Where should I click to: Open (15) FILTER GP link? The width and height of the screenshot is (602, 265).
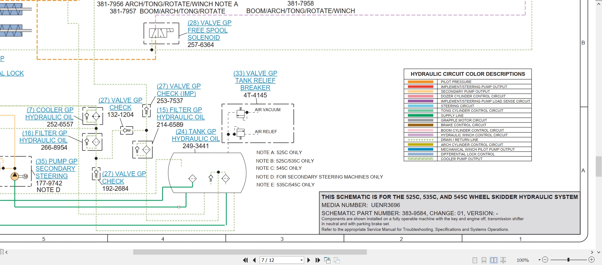179,110
